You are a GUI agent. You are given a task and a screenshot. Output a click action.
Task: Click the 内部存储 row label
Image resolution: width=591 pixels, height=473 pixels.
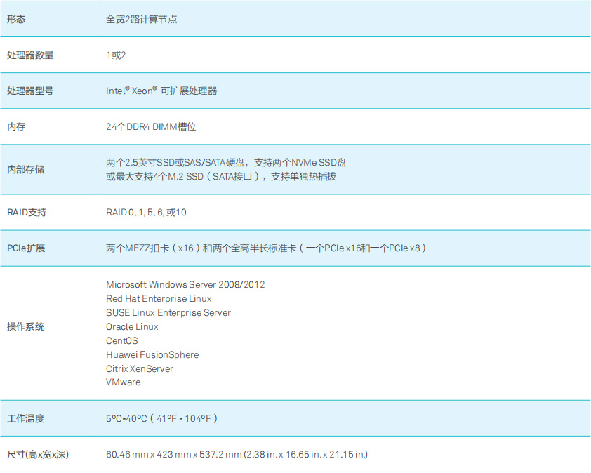(25, 170)
